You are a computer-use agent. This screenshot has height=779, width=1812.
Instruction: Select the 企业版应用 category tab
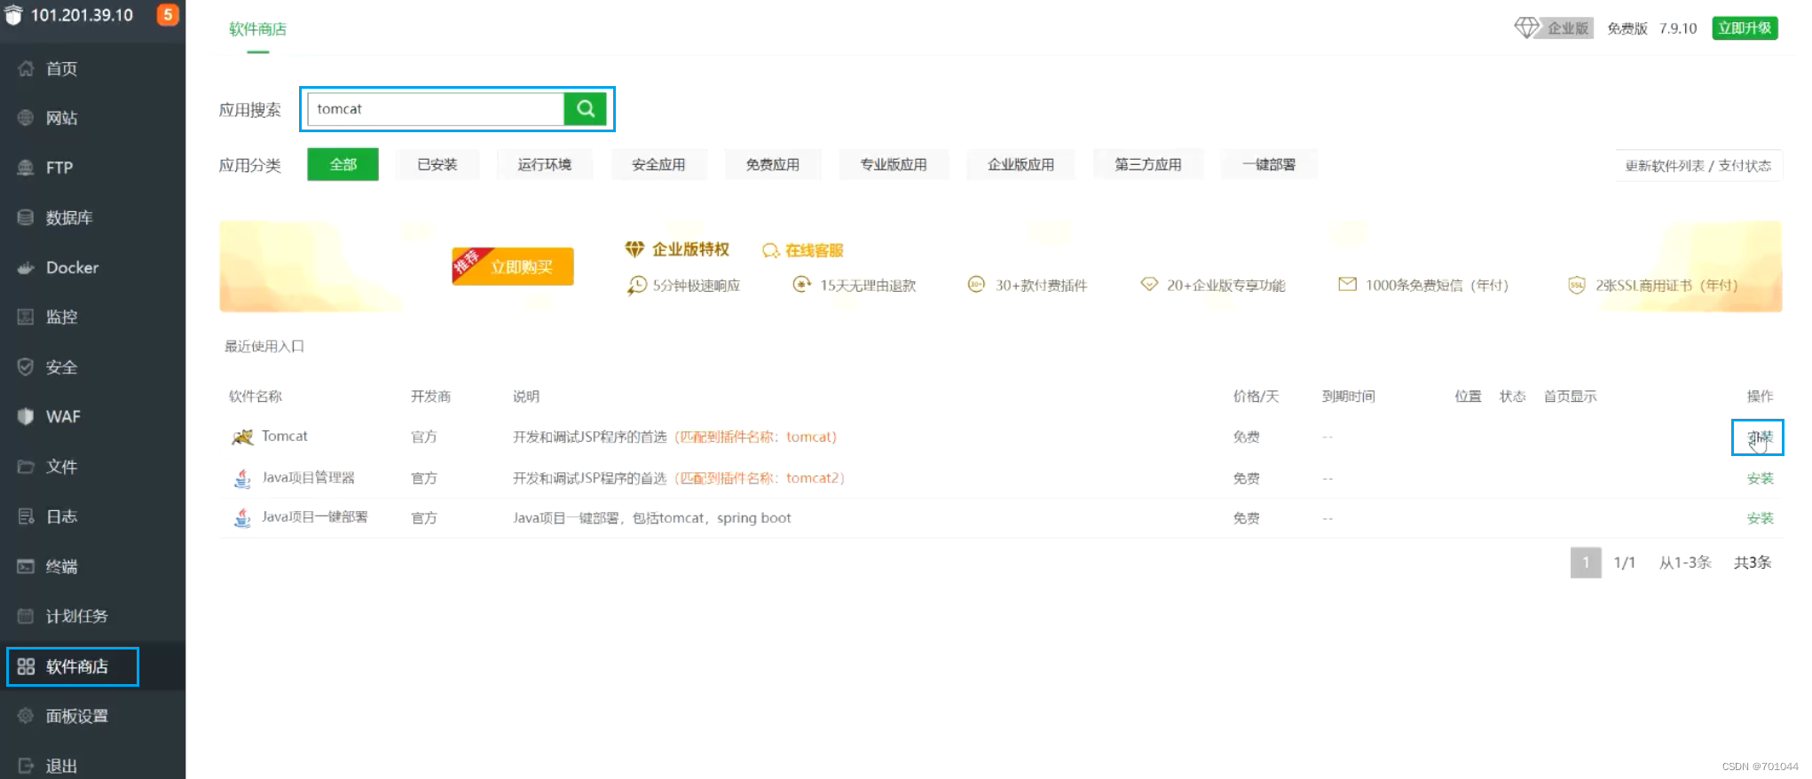click(1021, 164)
